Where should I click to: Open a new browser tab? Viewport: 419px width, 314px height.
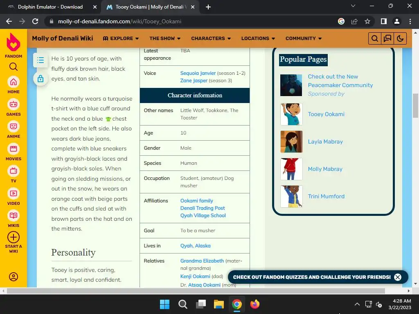point(208,7)
